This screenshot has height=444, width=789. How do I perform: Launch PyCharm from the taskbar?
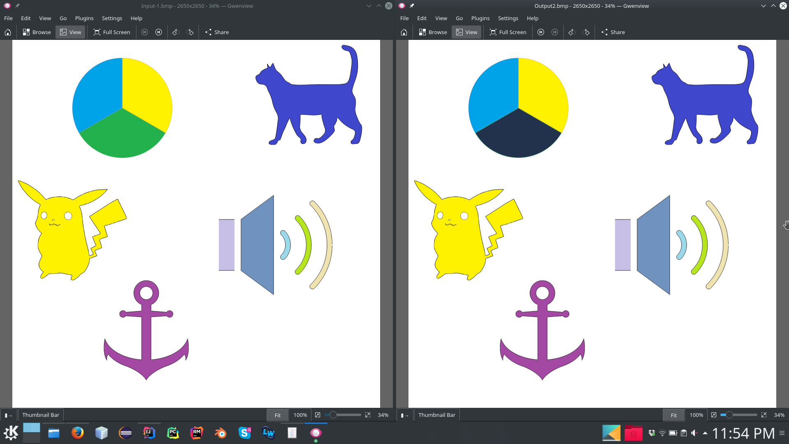tap(173, 433)
